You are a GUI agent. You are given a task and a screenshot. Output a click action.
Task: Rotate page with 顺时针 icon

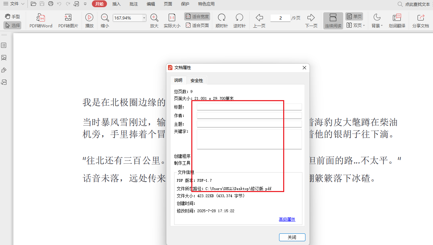[221, 21]
